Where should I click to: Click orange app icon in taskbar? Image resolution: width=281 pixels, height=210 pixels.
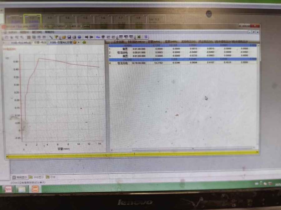[35, 189]
